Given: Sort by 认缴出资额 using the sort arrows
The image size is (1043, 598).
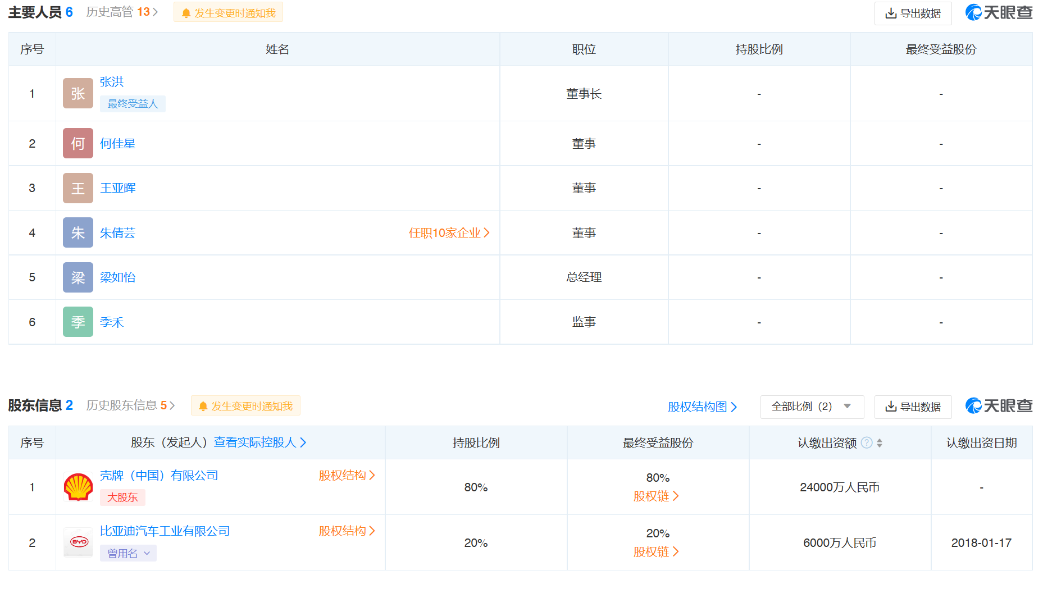Looking at the screenshot, I should (880, 442).
